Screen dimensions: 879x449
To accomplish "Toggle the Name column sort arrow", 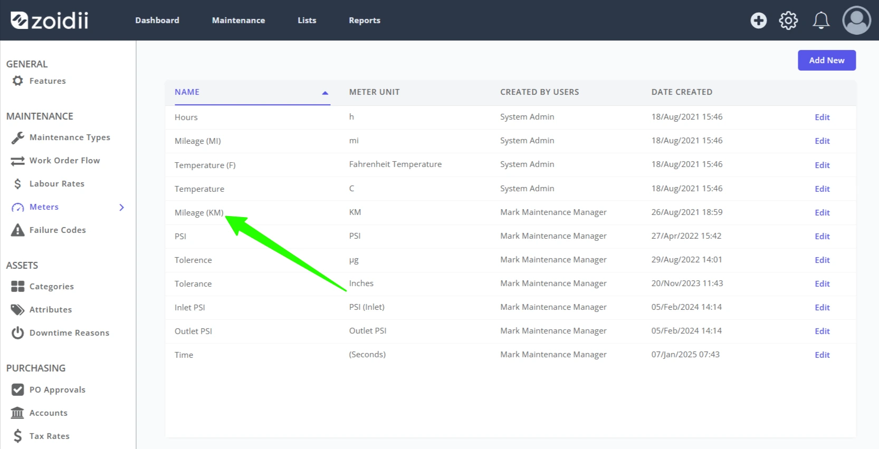I will point(325,93).
